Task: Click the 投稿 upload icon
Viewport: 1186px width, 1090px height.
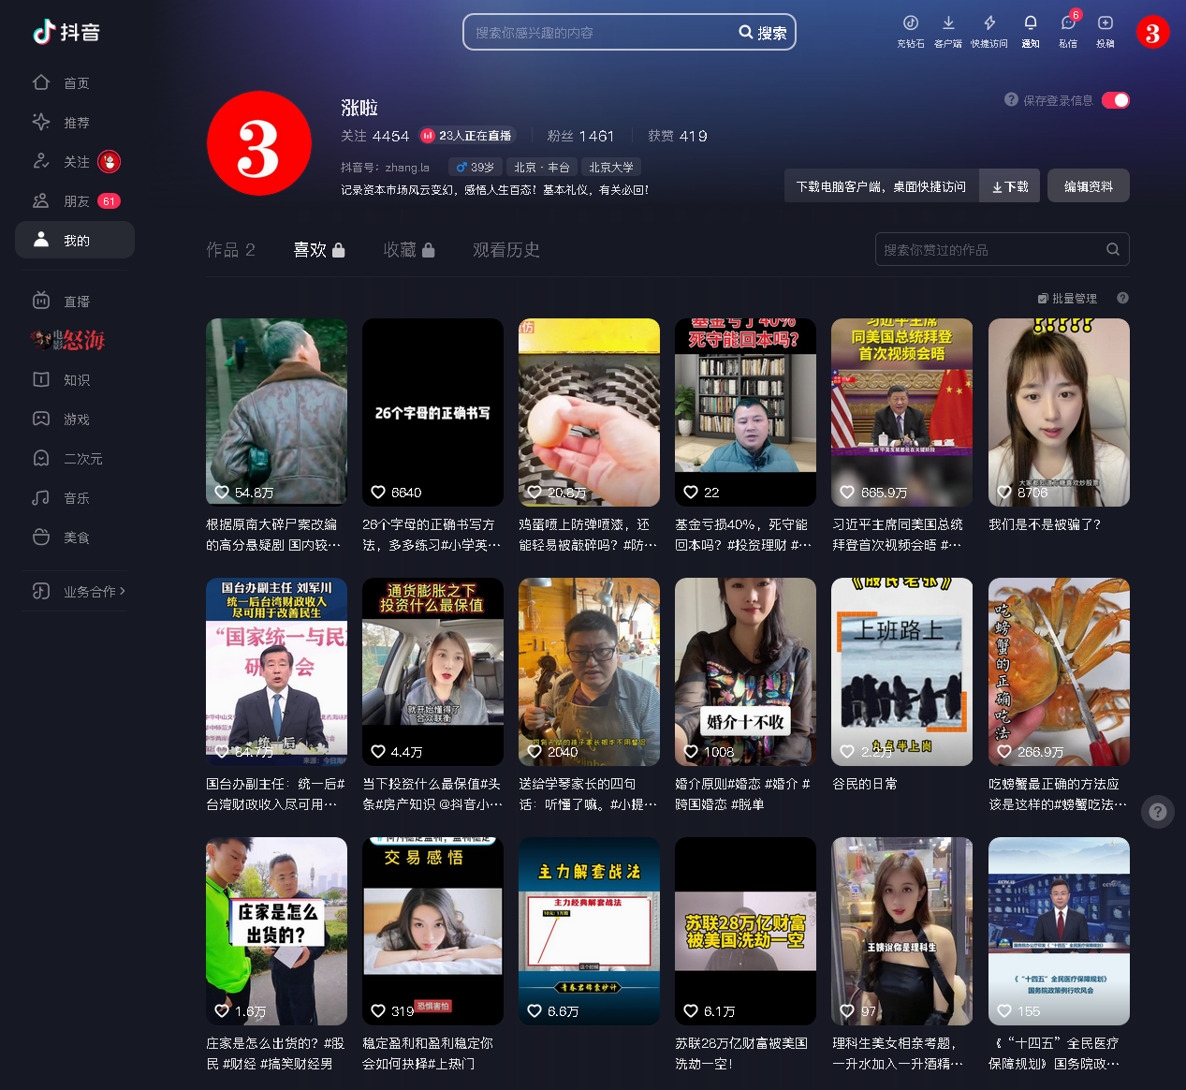Action: tap(1105, 31)
